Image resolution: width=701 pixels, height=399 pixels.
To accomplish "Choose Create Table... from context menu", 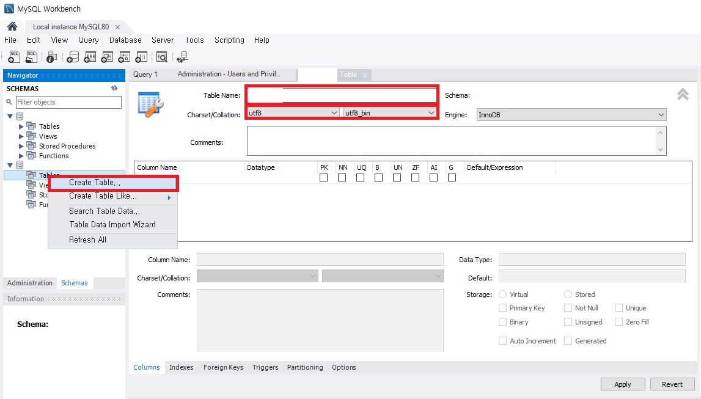I will click(x=112, y=182).
